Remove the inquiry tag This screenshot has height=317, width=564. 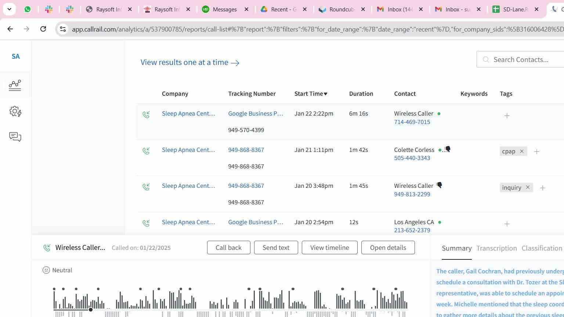point(528,187)
